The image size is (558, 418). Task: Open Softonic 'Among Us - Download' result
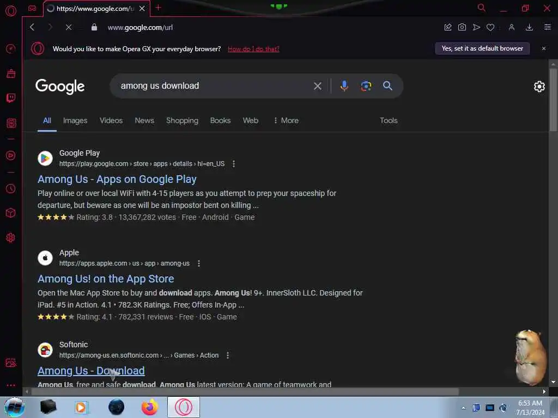point(91,371)
